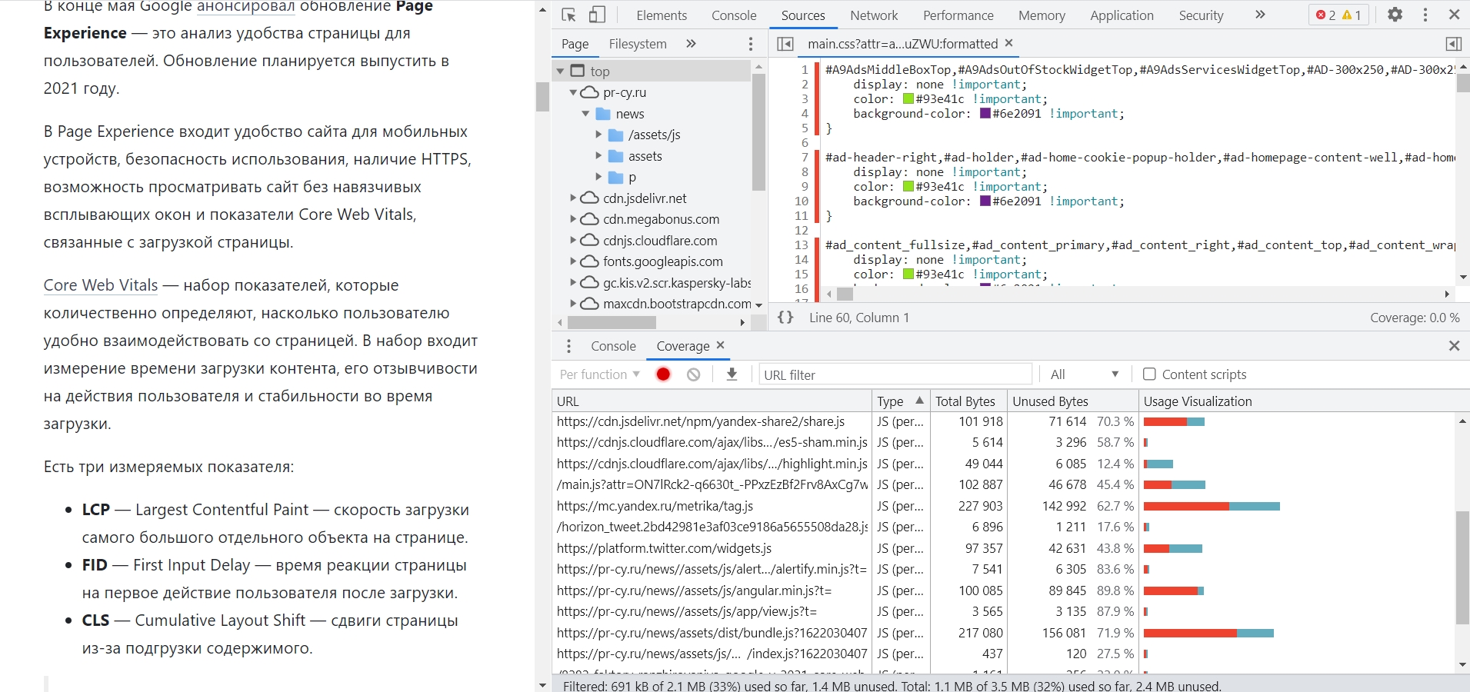
Task: Click the pretty-print braces icon
Action: 785,317
